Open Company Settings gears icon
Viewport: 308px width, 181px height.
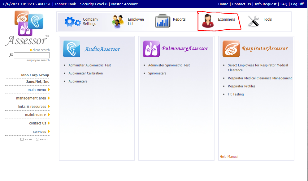[72, 22]
